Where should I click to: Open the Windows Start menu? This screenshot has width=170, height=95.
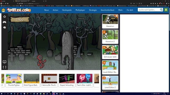[2, 94]
